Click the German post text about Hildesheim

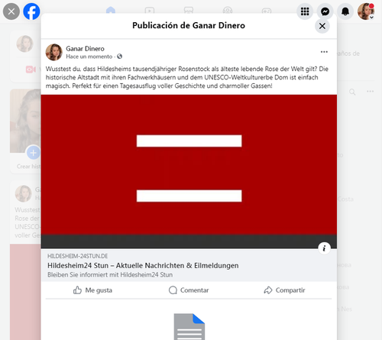click(x=187, y=77)
